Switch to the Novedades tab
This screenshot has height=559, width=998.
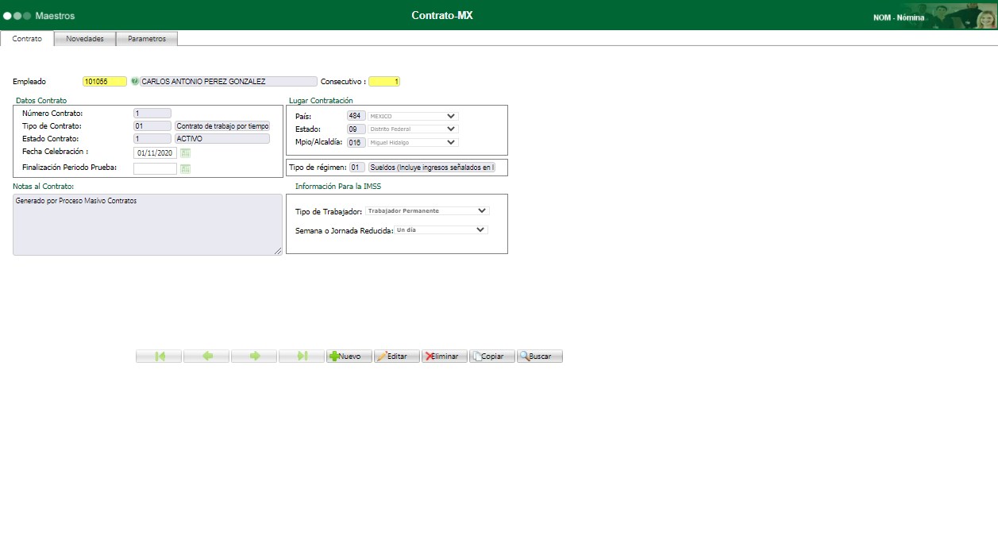coord(85,39)
